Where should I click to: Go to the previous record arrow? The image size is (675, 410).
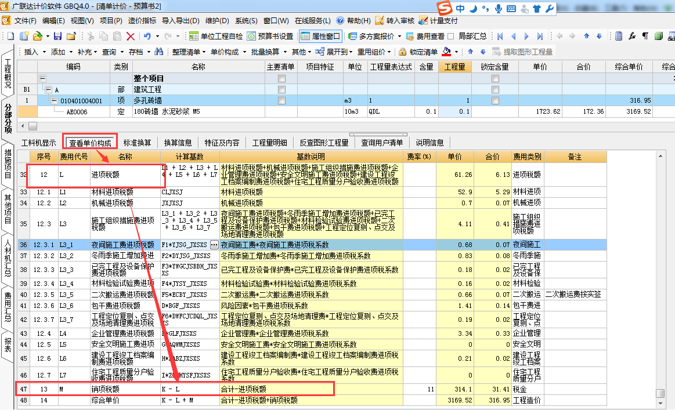click(x=513, y=36)
